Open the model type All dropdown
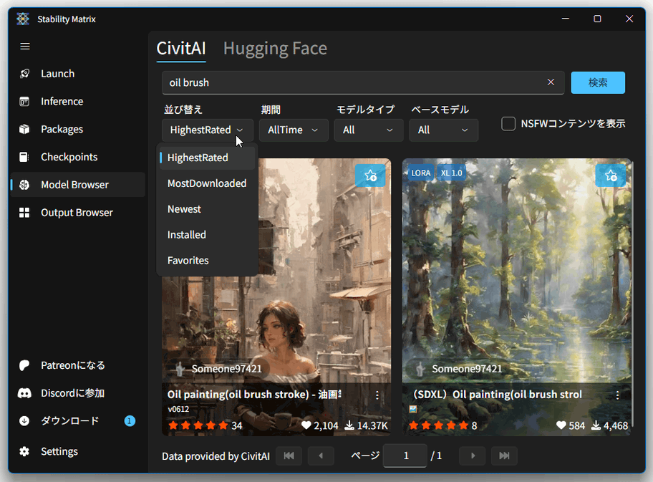Viewport: 653px width, 482px height. [369, 130]
